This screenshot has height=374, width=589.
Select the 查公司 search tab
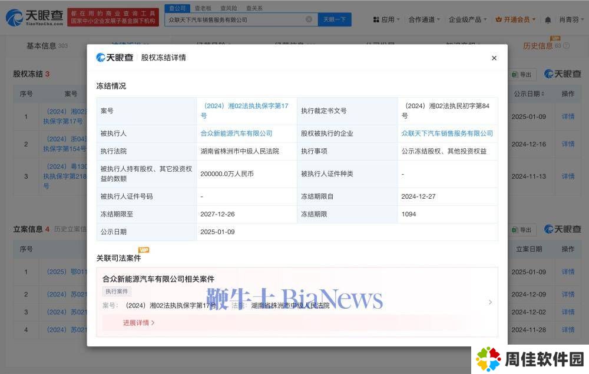(177, 8)
